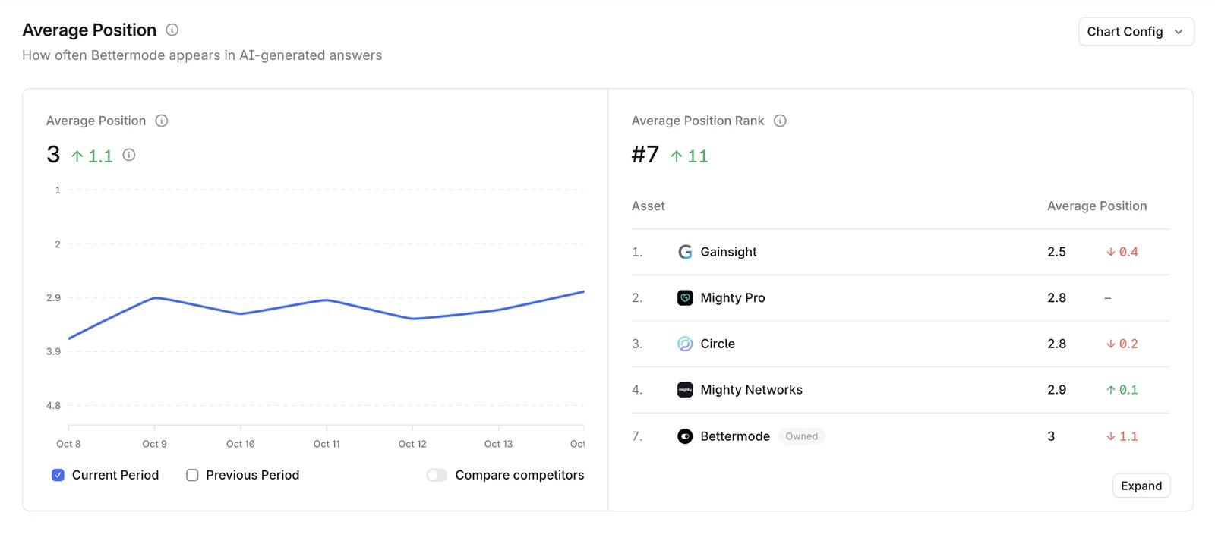This screenshot has width=1215, height=544.
Task: Click info icon beside the 1.1 change value
Action: [129, 155]
